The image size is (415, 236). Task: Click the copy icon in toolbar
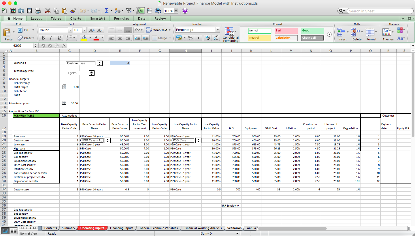pyautogui.click(x=56, y=11)
